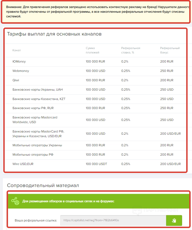Click the 'Канал' column header
The image size is (192, 230).
(x=17, y=50)
